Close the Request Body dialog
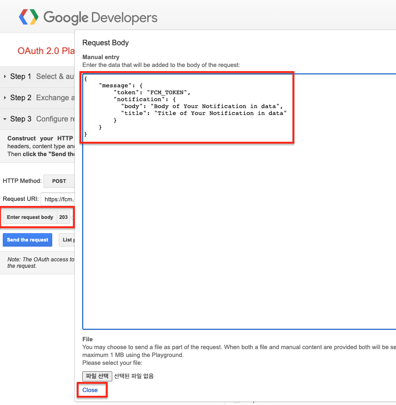The height and width of the screenshot is (405, 396). tap(90, 390)
